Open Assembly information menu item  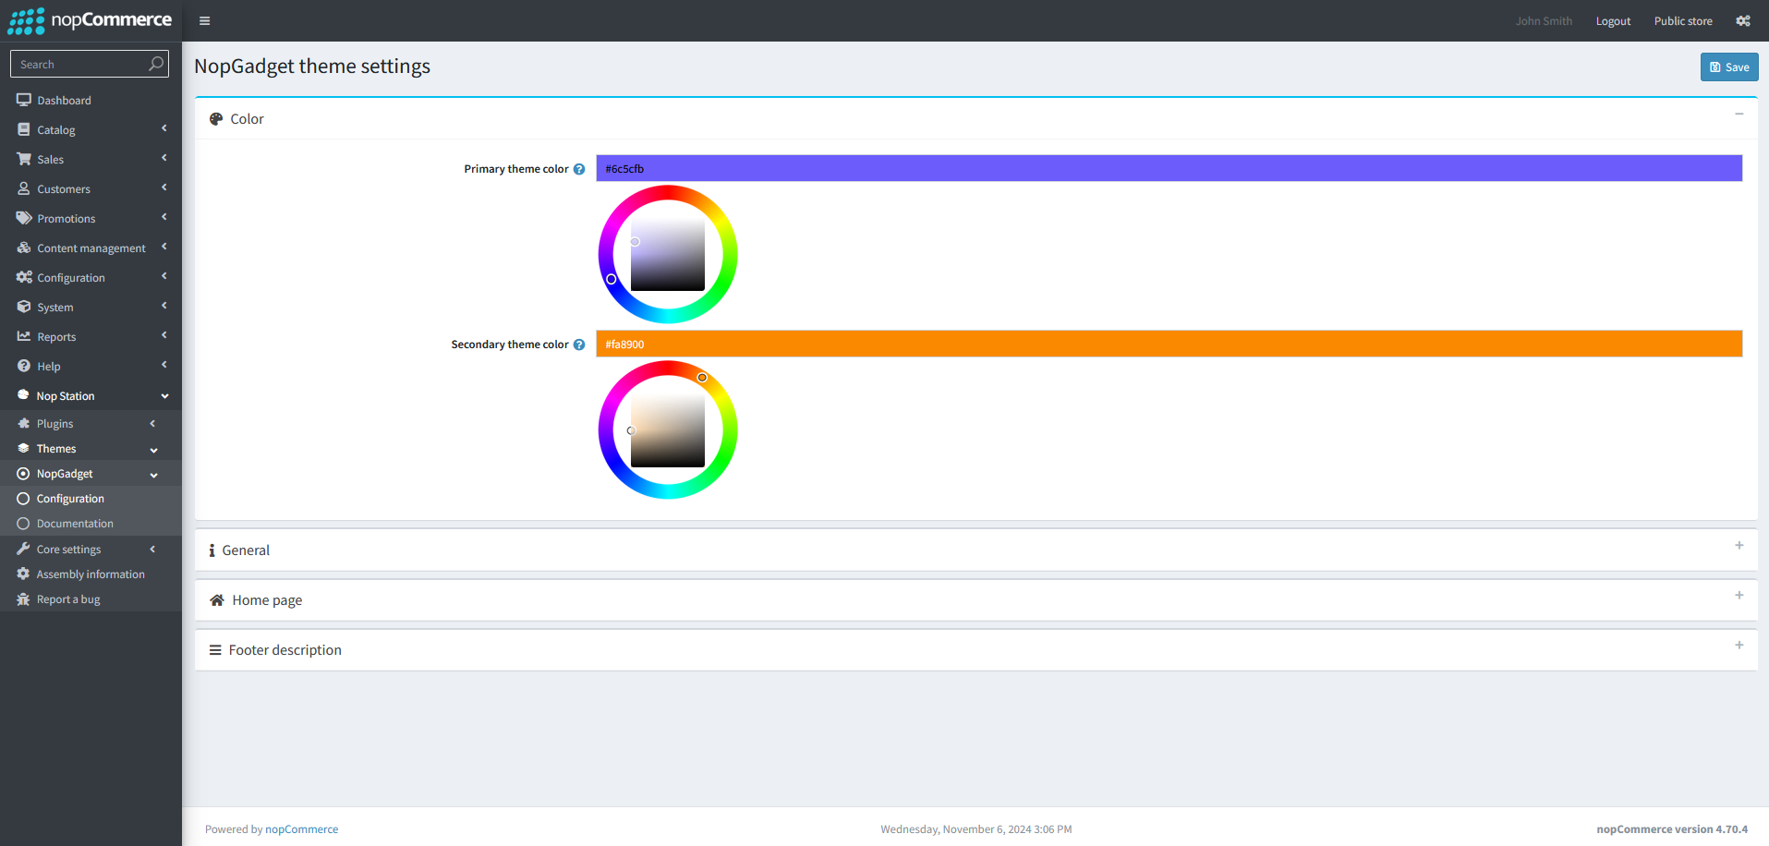pyautogui.click(x=91, y=574)
